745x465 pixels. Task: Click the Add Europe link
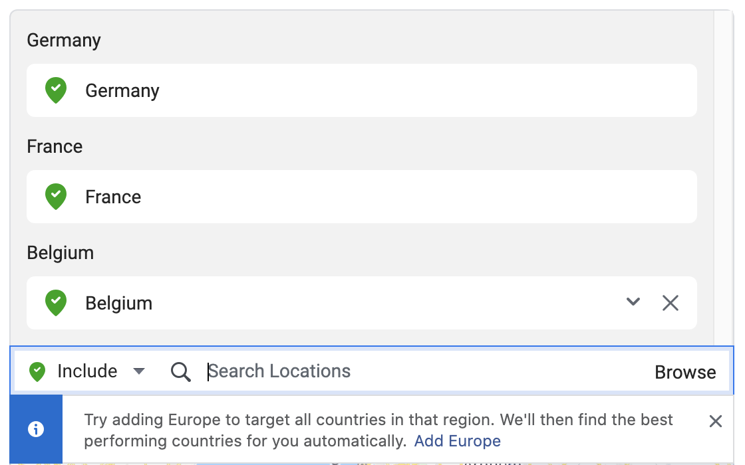457,441
